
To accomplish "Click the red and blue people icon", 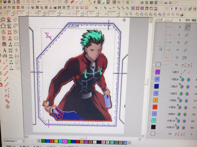I will [x=195, y=9].
